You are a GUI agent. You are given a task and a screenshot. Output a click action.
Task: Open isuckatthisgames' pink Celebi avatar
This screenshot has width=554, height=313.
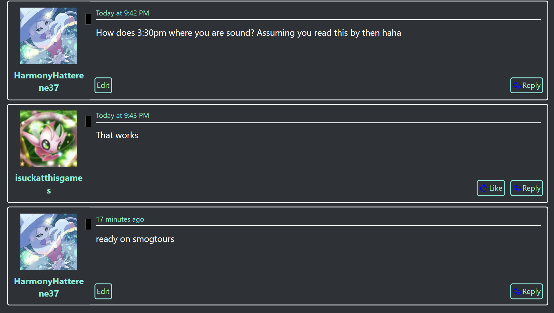point(48,138)
